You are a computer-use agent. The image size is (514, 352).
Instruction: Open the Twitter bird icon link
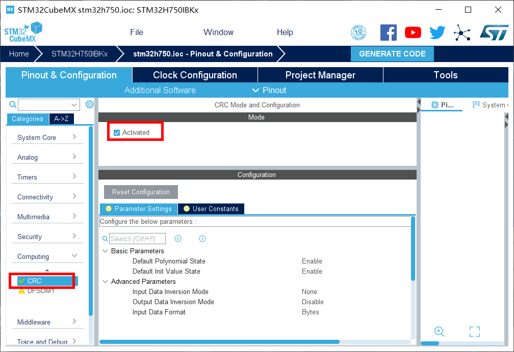(437, 33)
